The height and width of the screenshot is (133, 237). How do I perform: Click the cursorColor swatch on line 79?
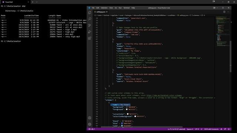127,114
